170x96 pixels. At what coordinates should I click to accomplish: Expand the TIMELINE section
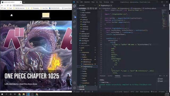(82, 89)
